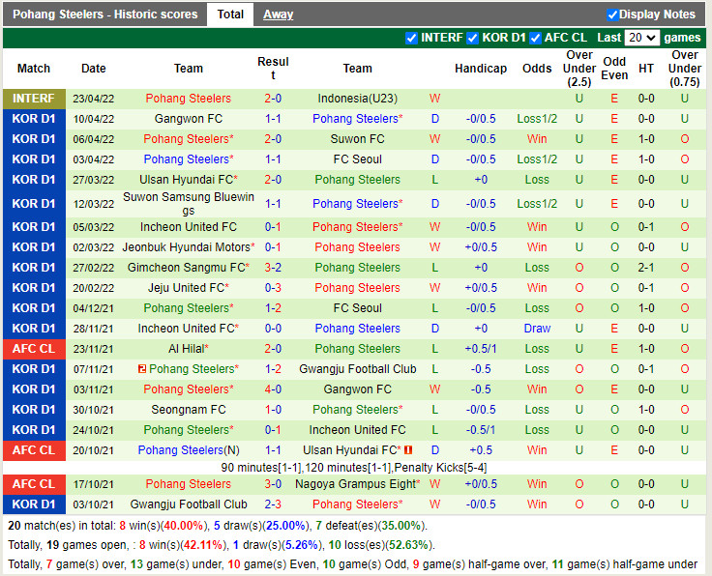Image resolution: width=712 pixels, height=576 pixels.
Task: Click Incheon United FC on 24/10/21 row
Action: (x=357, y=429)
